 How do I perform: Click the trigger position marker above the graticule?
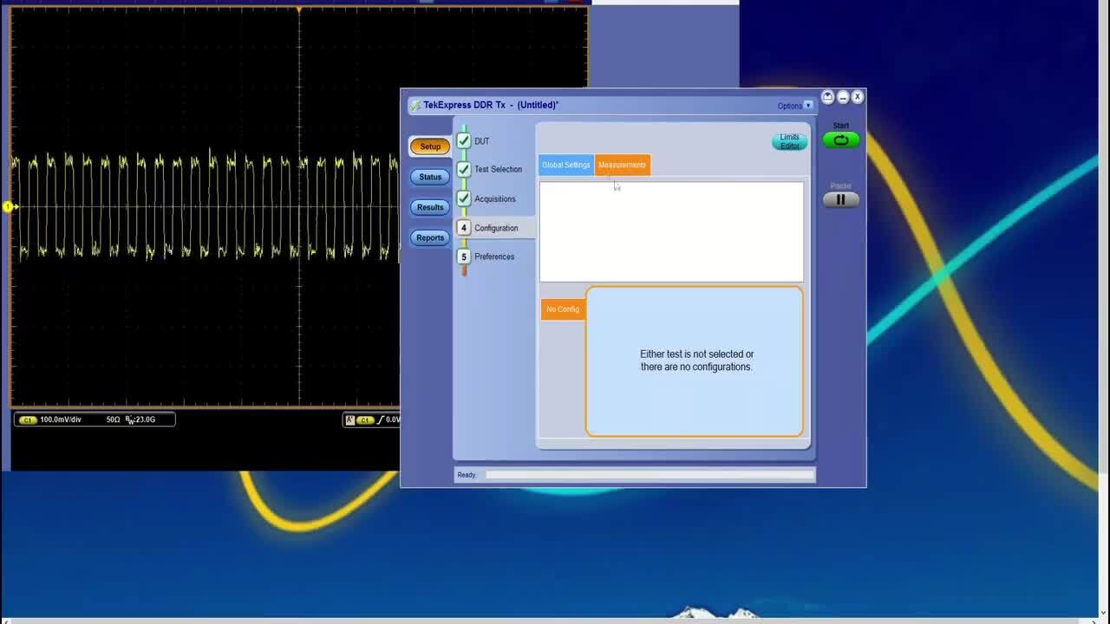pyautogui.click(x=298, y=8)
